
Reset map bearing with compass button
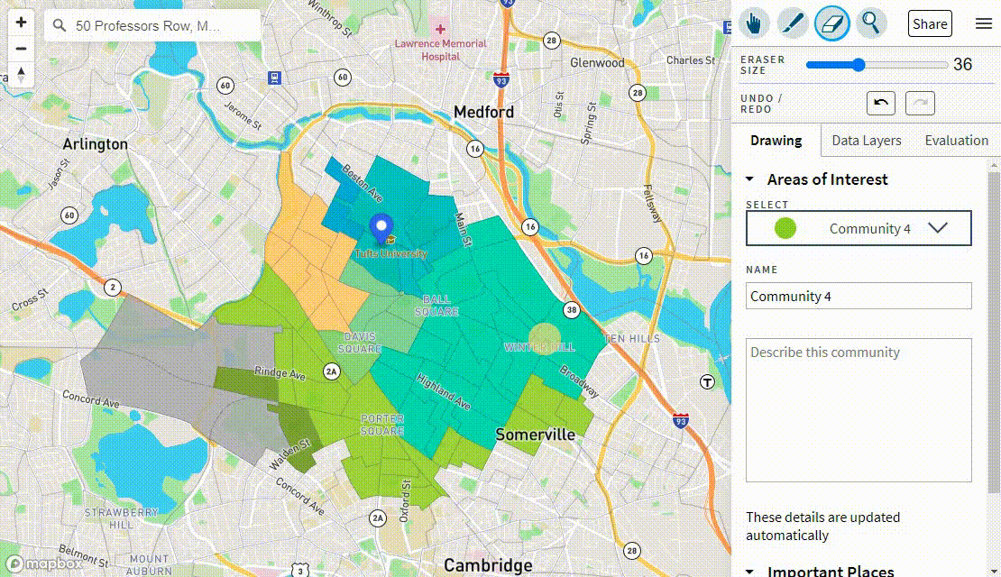pos(22,75)
